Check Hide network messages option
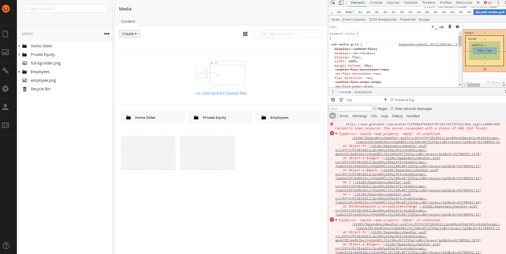506x254 pixels. tap(392, 108)
